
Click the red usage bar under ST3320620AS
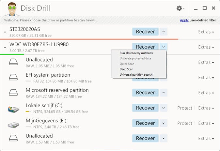[x=89, y=39]
